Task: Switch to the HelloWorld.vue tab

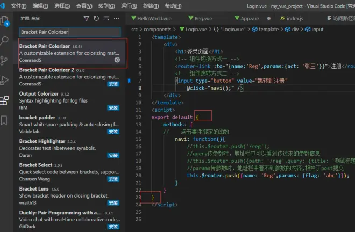Action: [154, 19]
